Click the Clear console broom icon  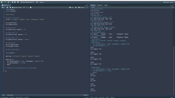click(173, 7)
